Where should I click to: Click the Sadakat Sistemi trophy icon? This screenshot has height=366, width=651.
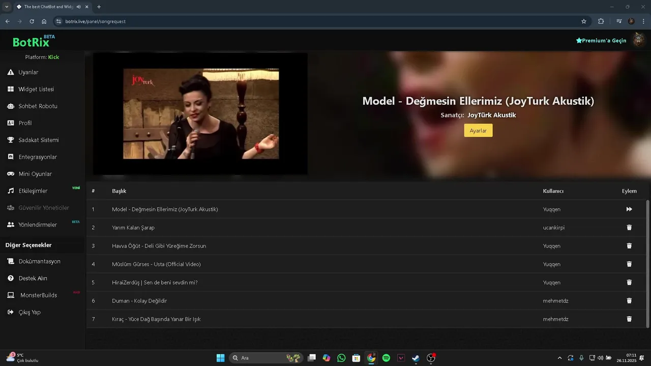11,140
